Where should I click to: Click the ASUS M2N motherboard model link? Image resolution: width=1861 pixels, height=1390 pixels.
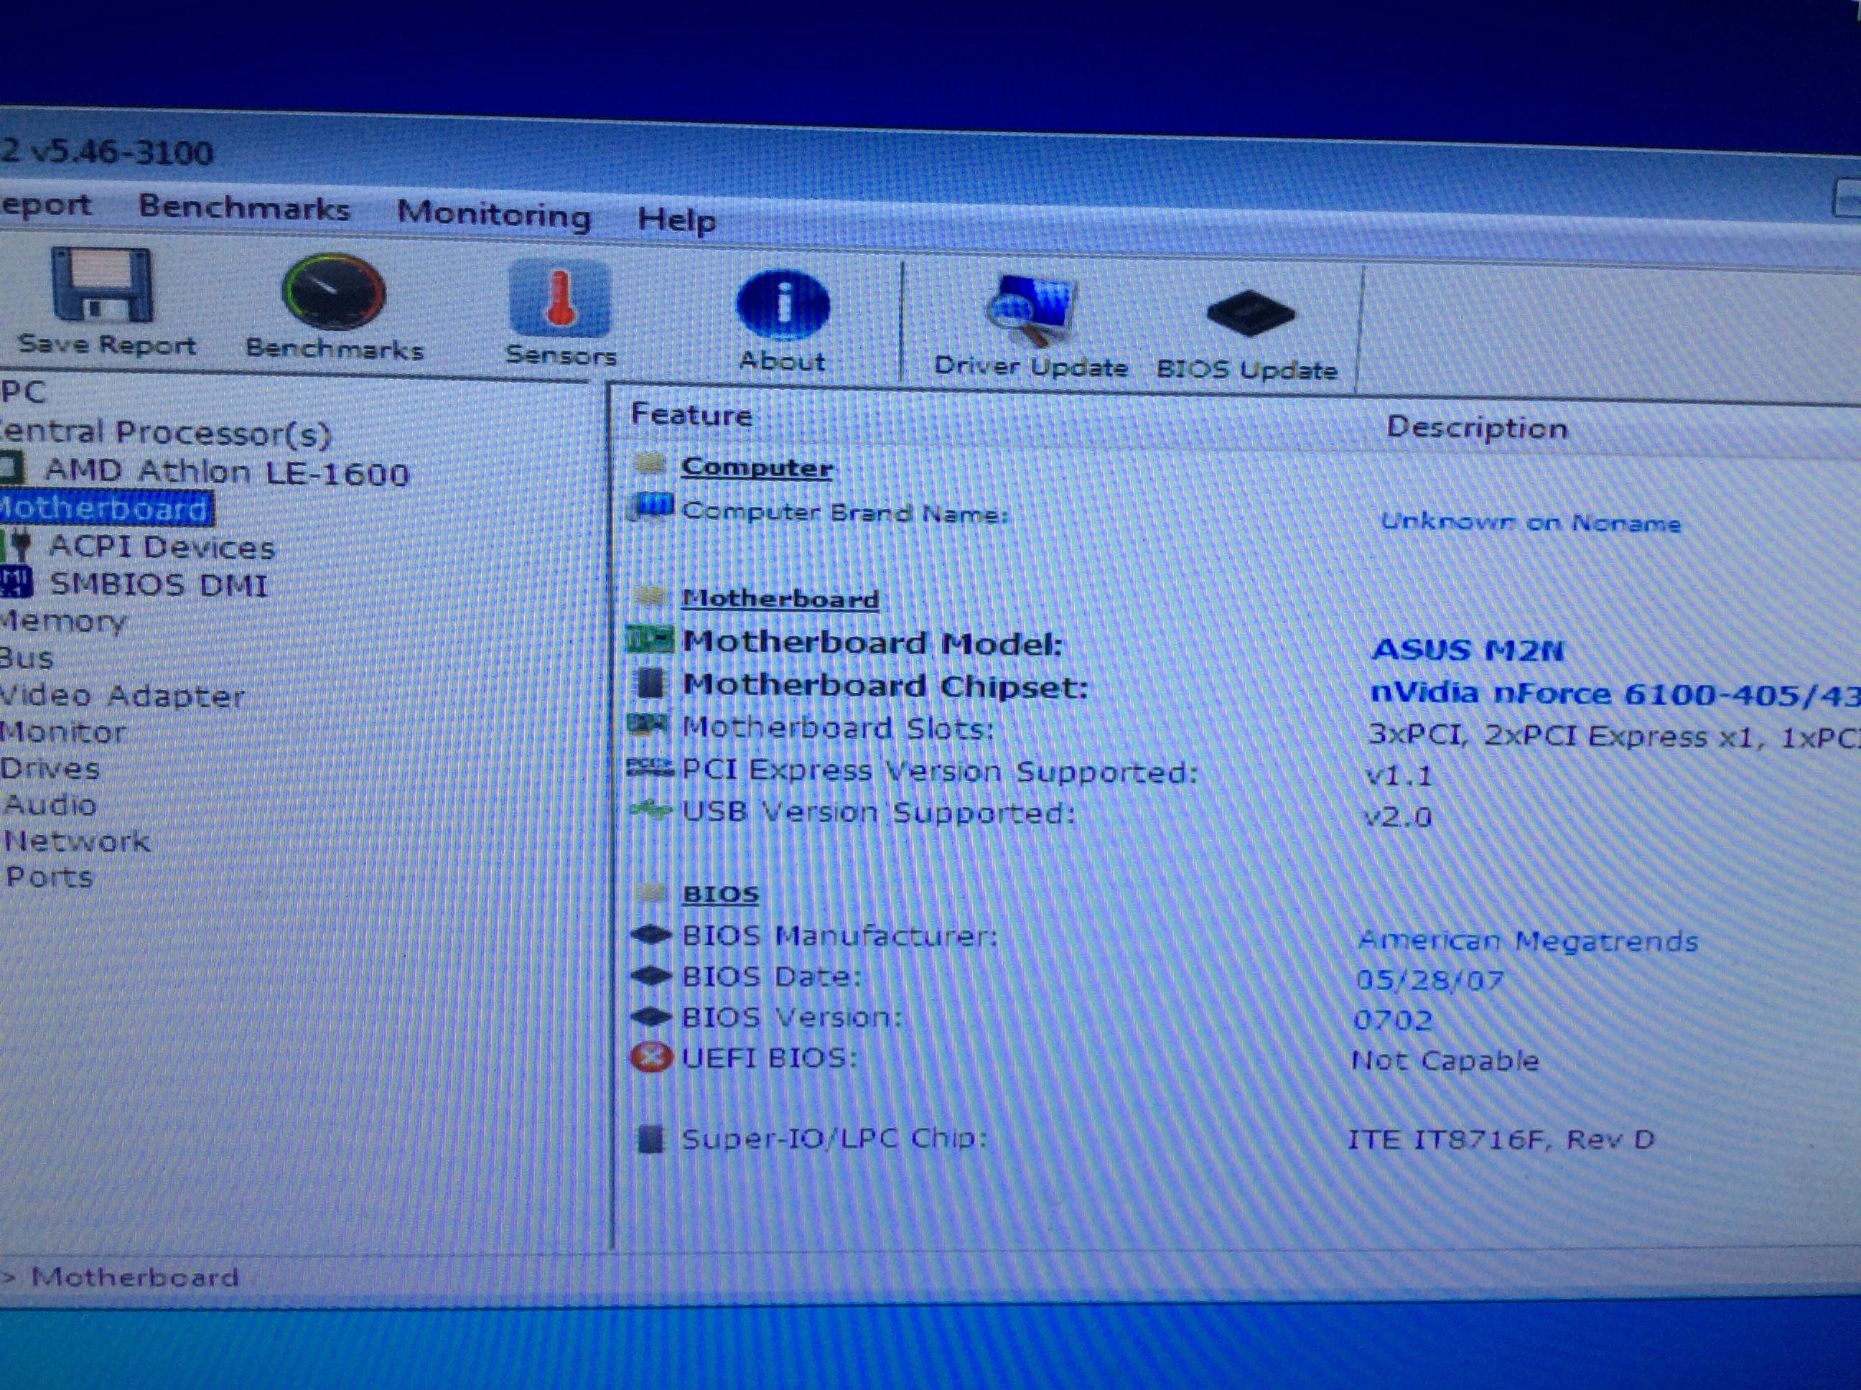[x=1468, y=650]
